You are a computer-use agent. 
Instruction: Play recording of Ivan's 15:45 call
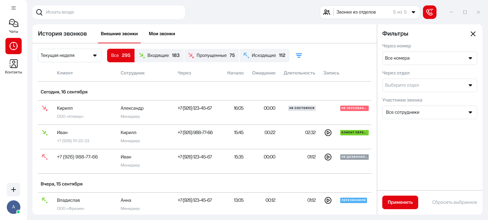click(x=328, y=133)
